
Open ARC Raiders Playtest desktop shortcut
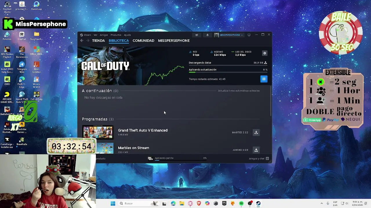click(7, 53)
